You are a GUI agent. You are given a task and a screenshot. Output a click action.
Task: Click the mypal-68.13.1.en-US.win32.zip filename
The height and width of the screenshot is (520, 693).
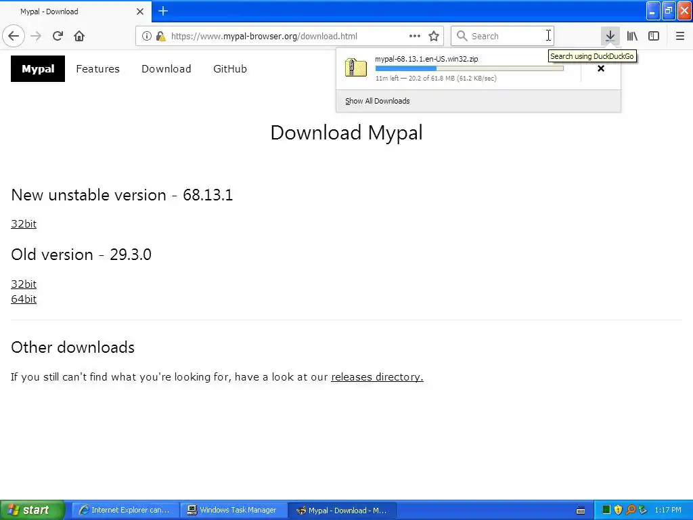point(426,59)
